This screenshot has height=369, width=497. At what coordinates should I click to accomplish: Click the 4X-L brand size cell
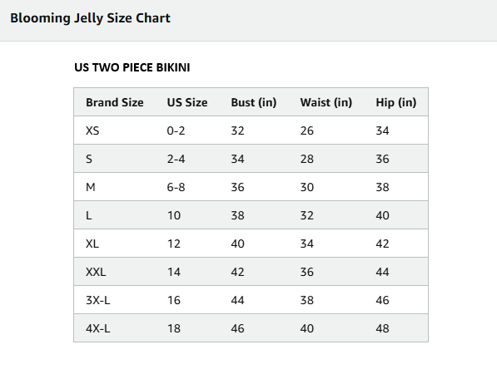(x=98, y=328)
